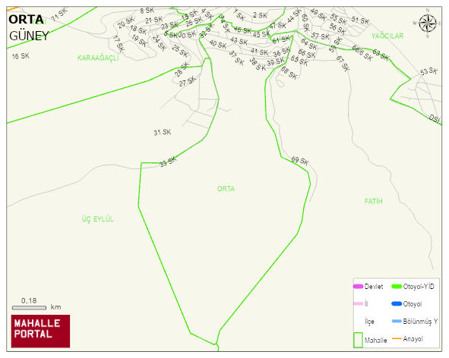449x358 pixels.
Task: Click the 65 SK street label
Action: (299, 61)
